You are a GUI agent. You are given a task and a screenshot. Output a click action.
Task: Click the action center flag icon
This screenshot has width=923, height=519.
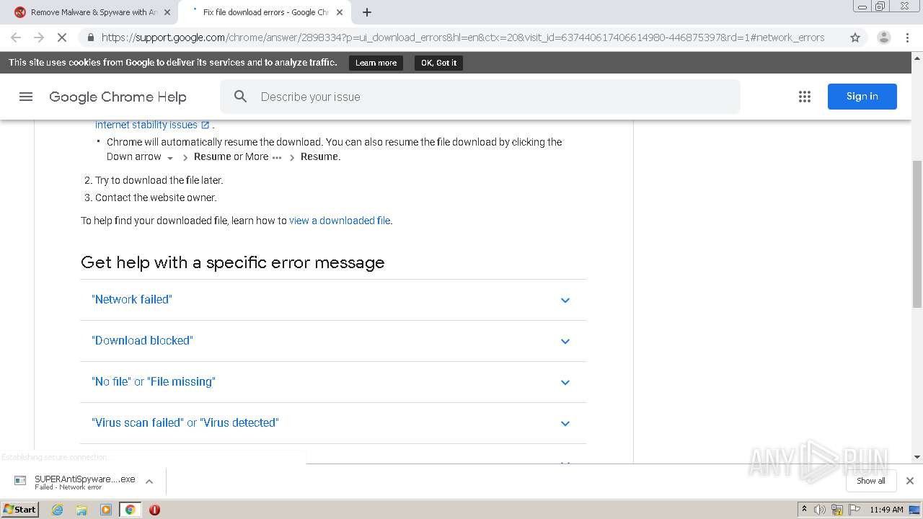point(854,510)
